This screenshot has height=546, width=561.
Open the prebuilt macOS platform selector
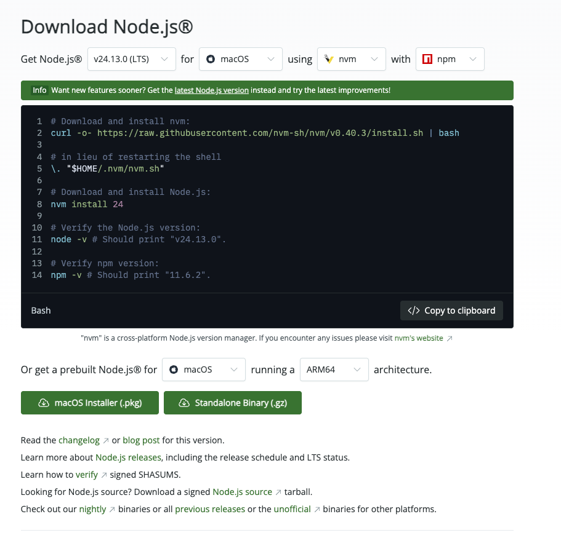203,370
